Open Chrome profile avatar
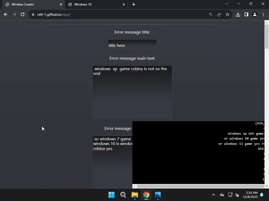269x201 pixels. (x=255, y=15)
